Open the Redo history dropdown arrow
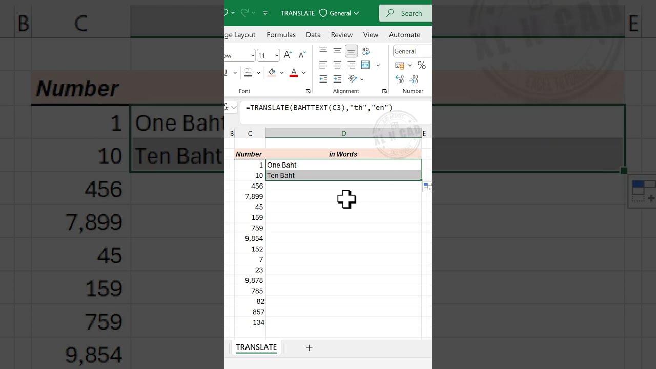Screen dimensions: 656x369 [253, 13]
